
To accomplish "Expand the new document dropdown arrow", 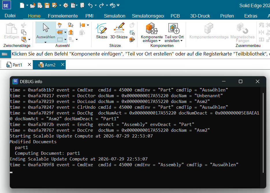I will [x=27, y=5].
